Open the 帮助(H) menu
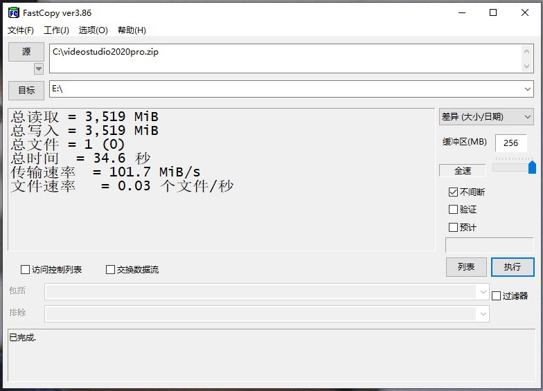 [x=132, y=30]
